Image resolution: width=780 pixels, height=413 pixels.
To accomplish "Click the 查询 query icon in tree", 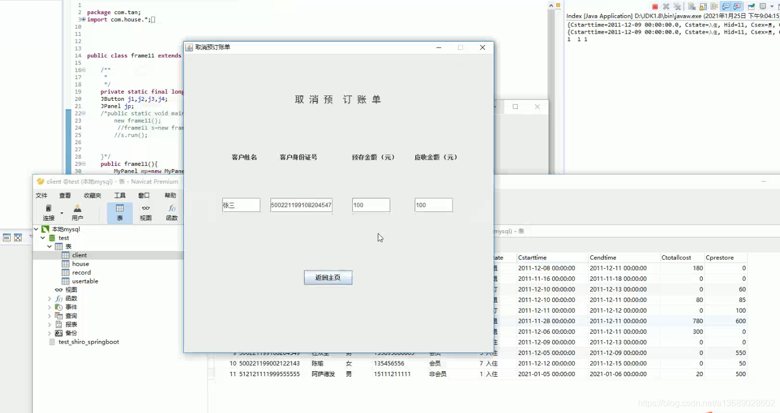I will pyautogui.click(x=59, y=316).
